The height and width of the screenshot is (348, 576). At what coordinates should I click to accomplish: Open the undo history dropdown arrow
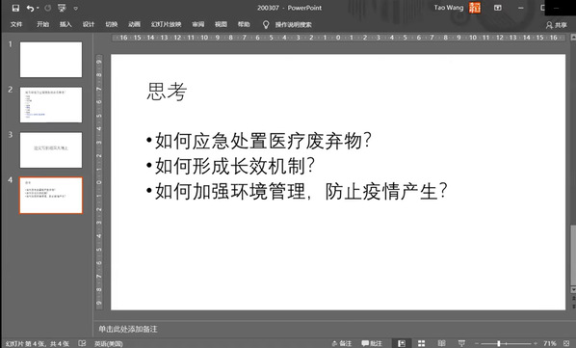[x=38, y=9]
